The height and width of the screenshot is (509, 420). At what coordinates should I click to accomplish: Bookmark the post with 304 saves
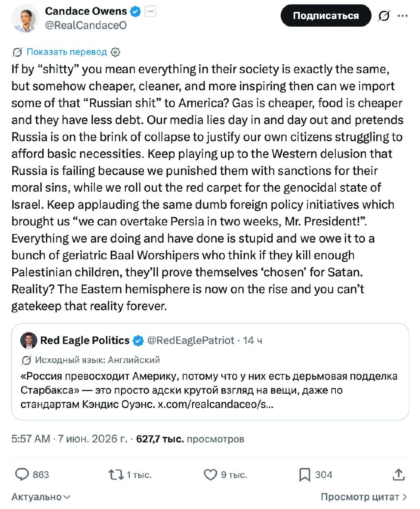(304, 475)
